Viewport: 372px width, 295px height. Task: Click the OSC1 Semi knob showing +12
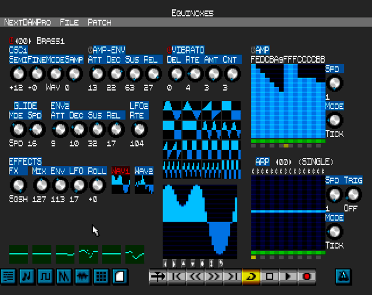[18, 74]
